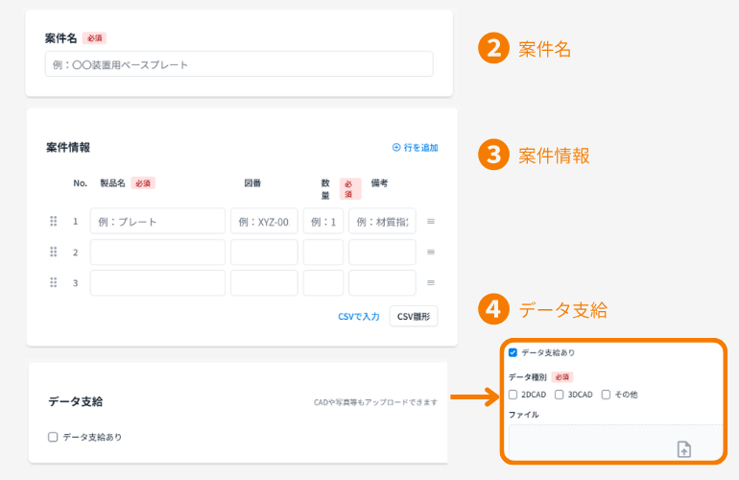Click the plus icon beside 行を追加
The height and width of the screenshot is (480, 739).
396,148
